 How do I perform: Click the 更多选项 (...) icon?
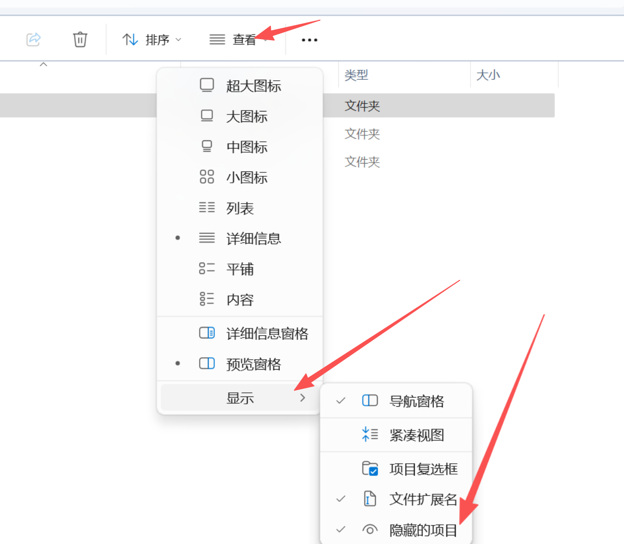(x=309, y=40)
